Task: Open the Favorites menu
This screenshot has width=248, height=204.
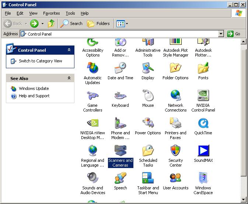Action: pos(52,13)
